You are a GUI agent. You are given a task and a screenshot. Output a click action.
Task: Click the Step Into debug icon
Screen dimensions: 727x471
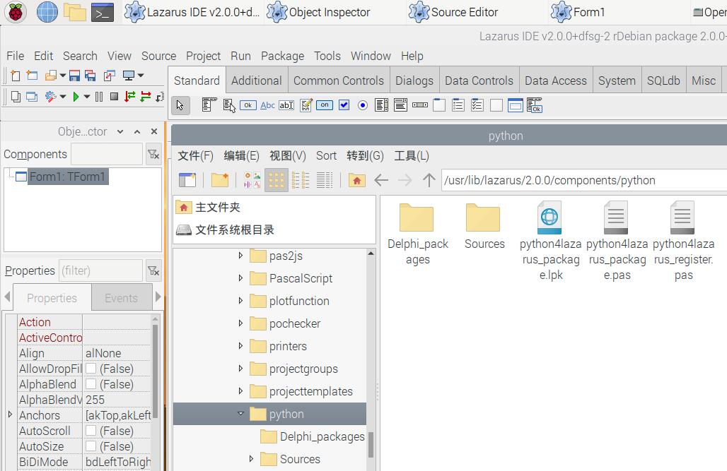coord(130,96)
